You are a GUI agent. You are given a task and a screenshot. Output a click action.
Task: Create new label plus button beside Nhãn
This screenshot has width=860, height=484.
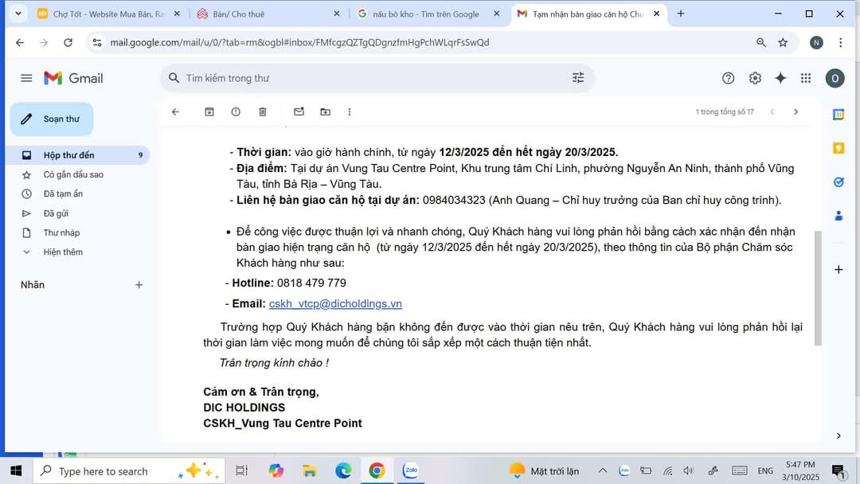139,285
